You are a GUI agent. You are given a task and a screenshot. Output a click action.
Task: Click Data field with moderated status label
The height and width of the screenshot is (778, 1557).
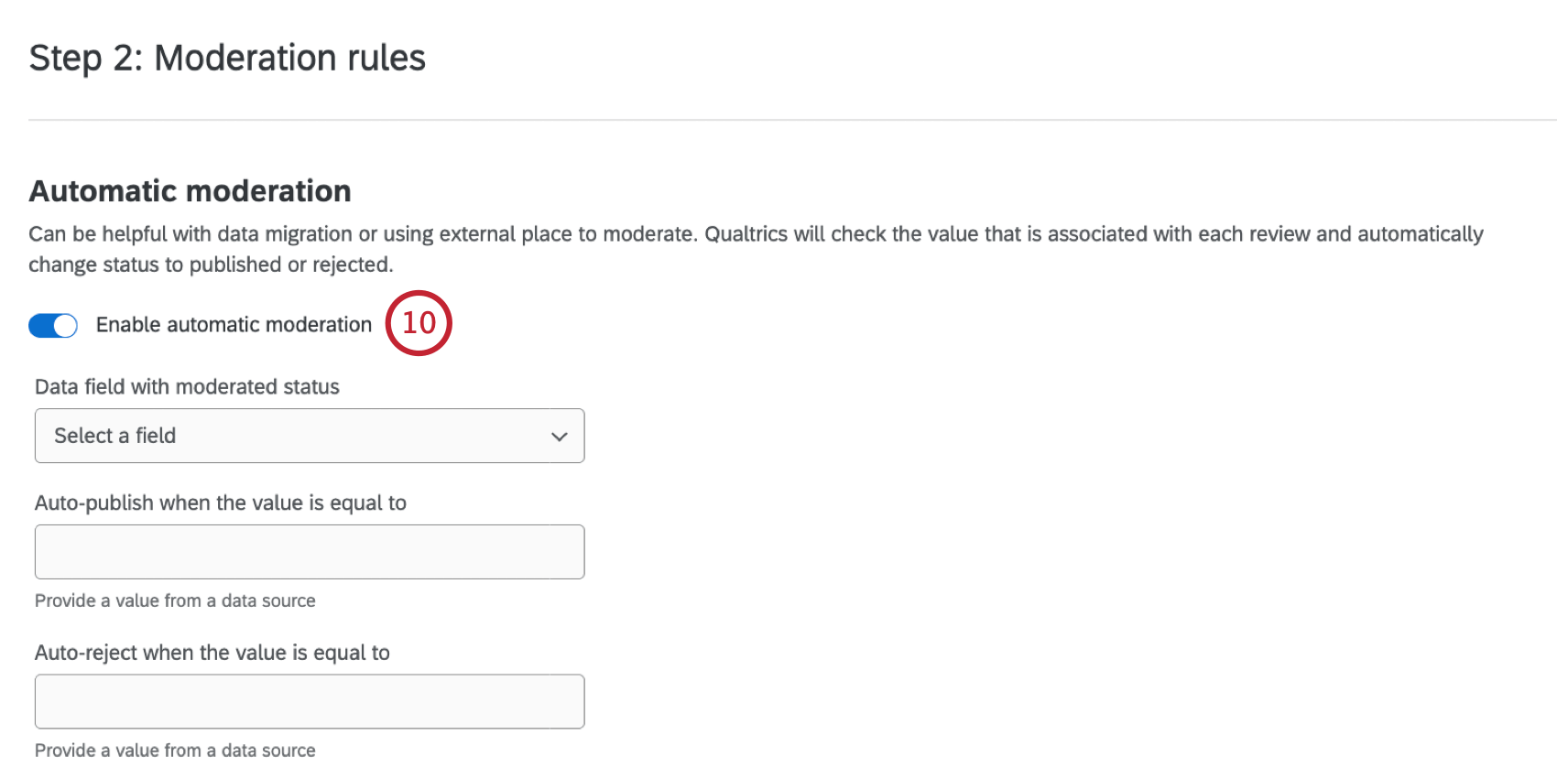187,386
